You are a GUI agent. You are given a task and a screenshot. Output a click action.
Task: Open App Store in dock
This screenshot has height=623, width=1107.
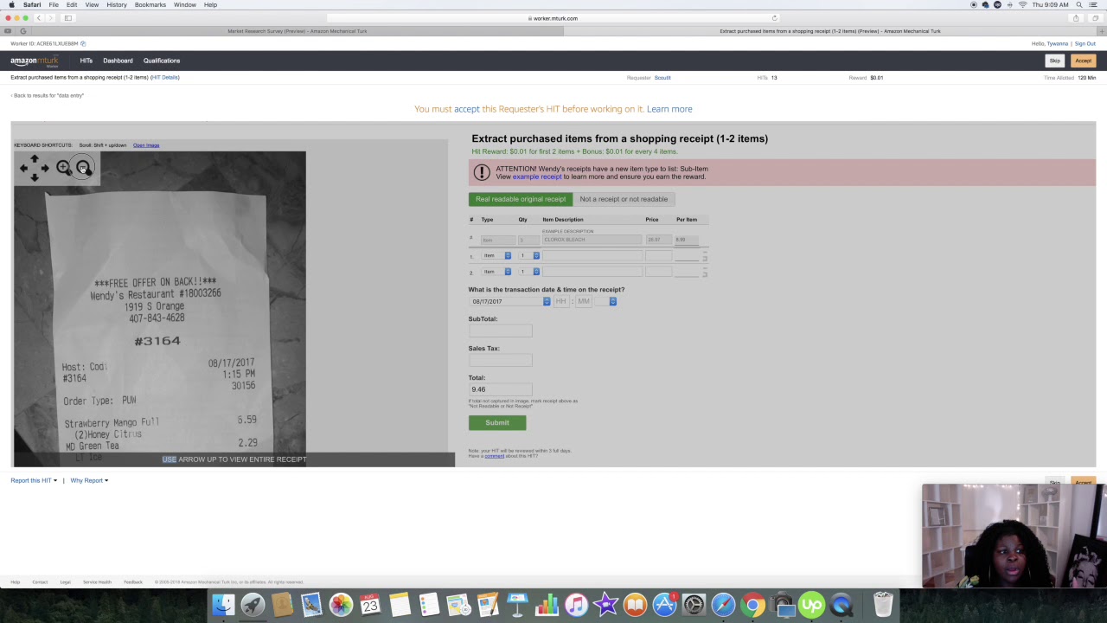point(664,605)
